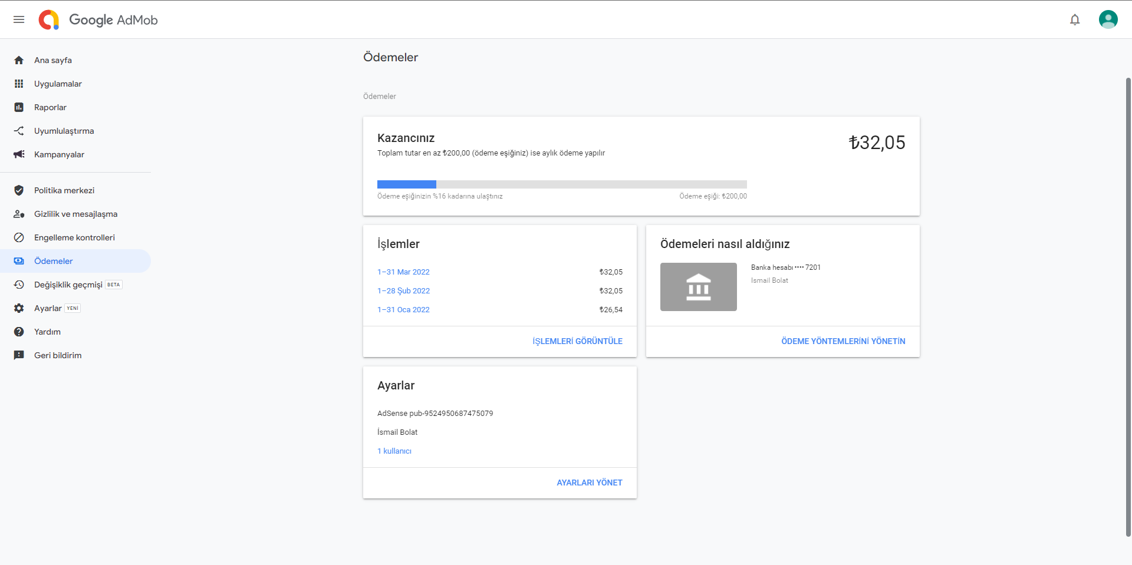Click the bank account building icon

pyautogui.click(x=699, y=287)
